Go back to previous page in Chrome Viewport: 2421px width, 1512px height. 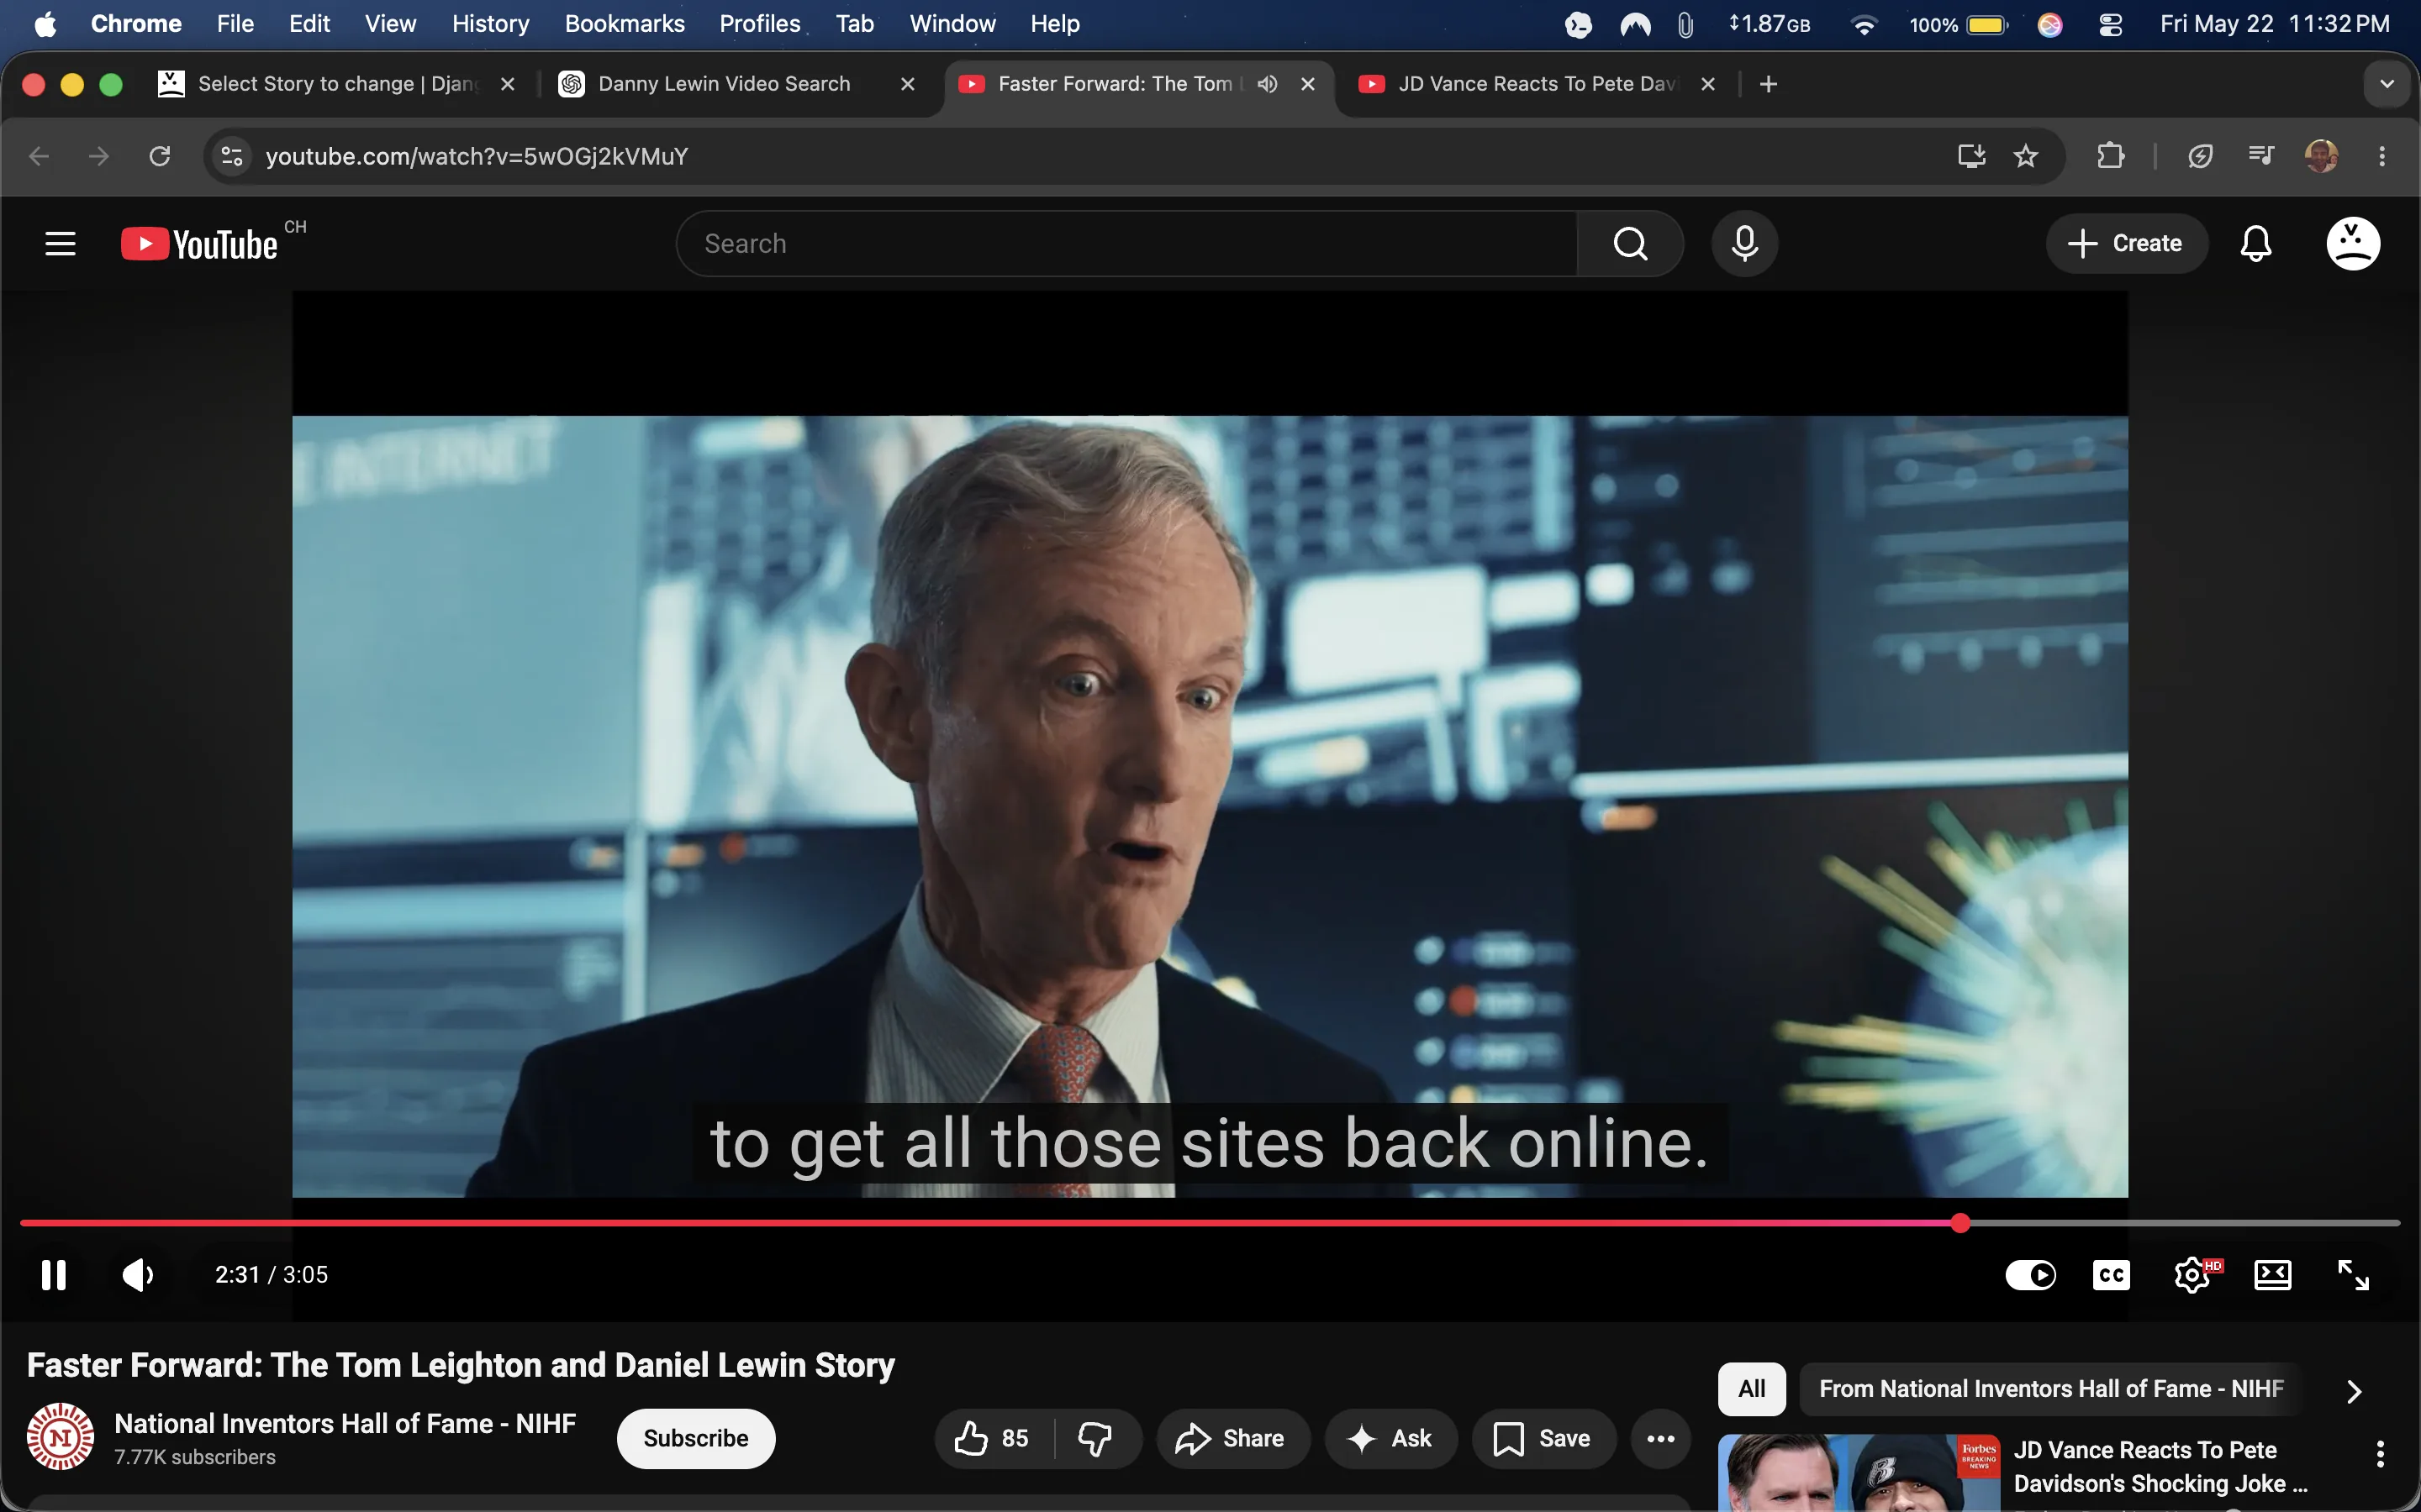click(x=39, y=156)
